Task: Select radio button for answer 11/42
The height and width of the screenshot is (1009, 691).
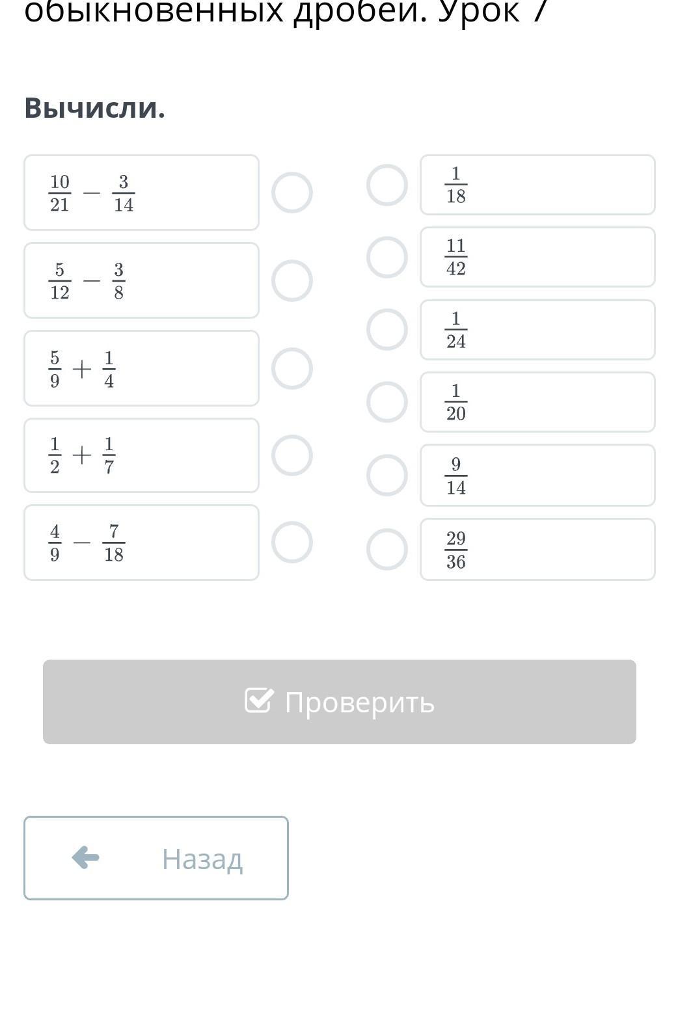Action: tap(387, 257)
